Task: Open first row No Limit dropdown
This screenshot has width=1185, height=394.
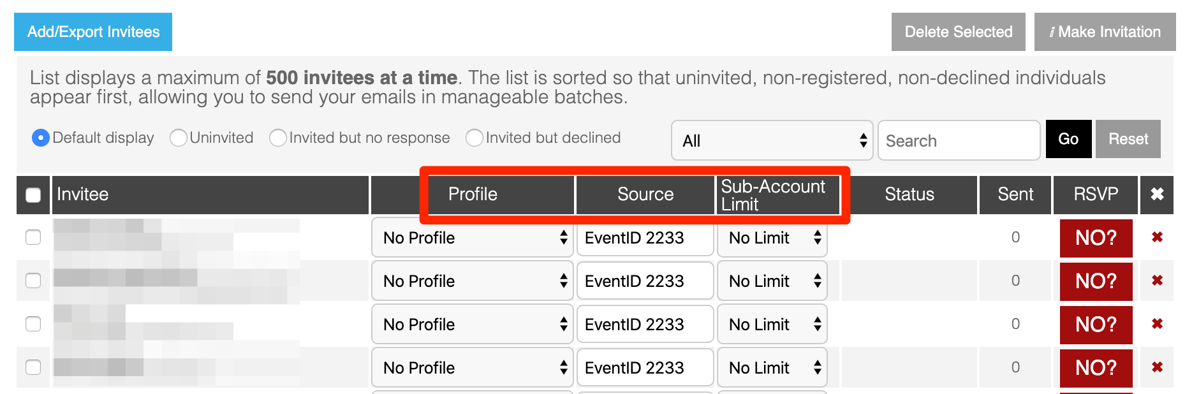Action: pos(772,238)
